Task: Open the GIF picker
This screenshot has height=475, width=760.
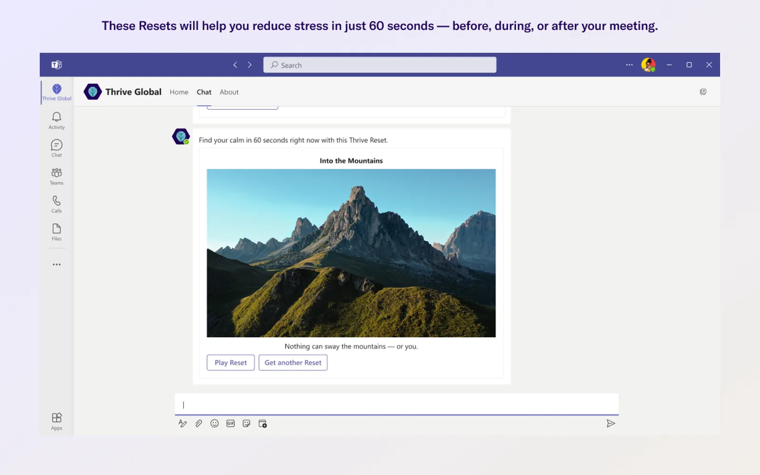Action: 230,423
